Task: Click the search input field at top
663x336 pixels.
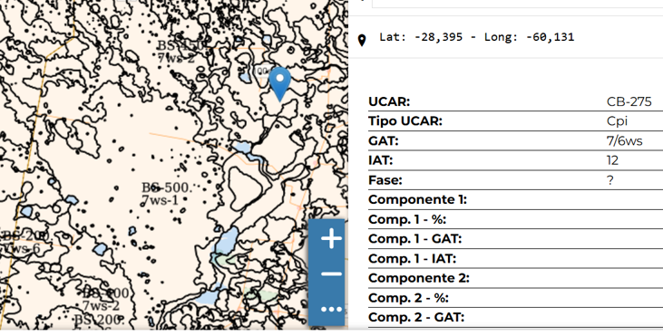Action: point(517,4)
